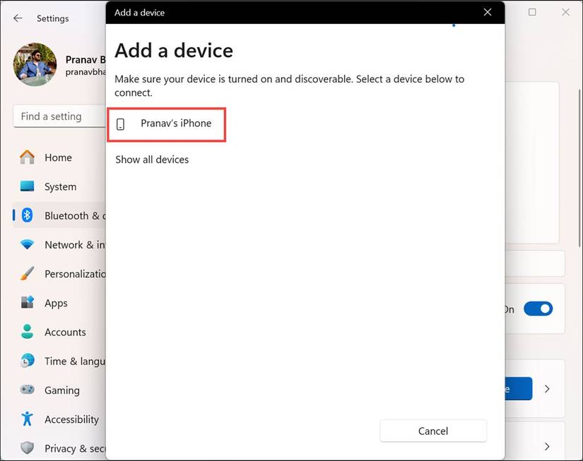Click the Bluetooth & devices icon
Screen dimensions: 583x461
[x=27, y=215]
